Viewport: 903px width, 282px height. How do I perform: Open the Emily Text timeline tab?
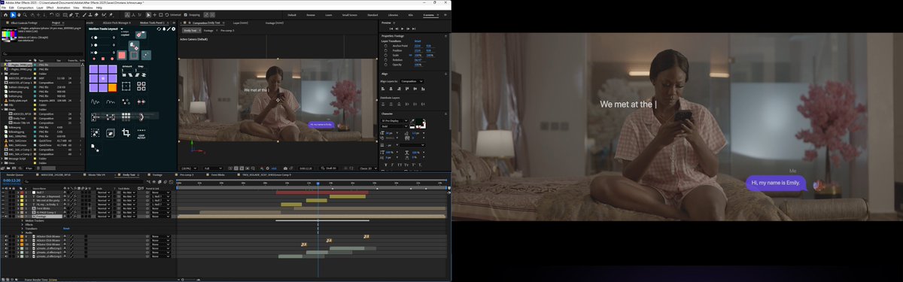point(129,174)
